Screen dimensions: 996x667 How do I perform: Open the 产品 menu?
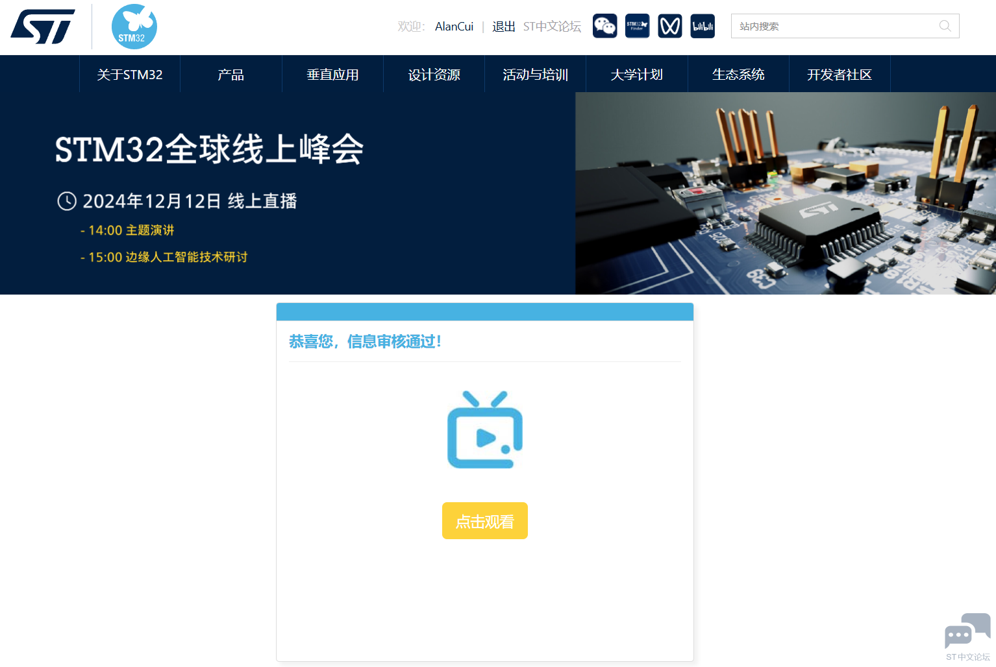pos(231,75)
